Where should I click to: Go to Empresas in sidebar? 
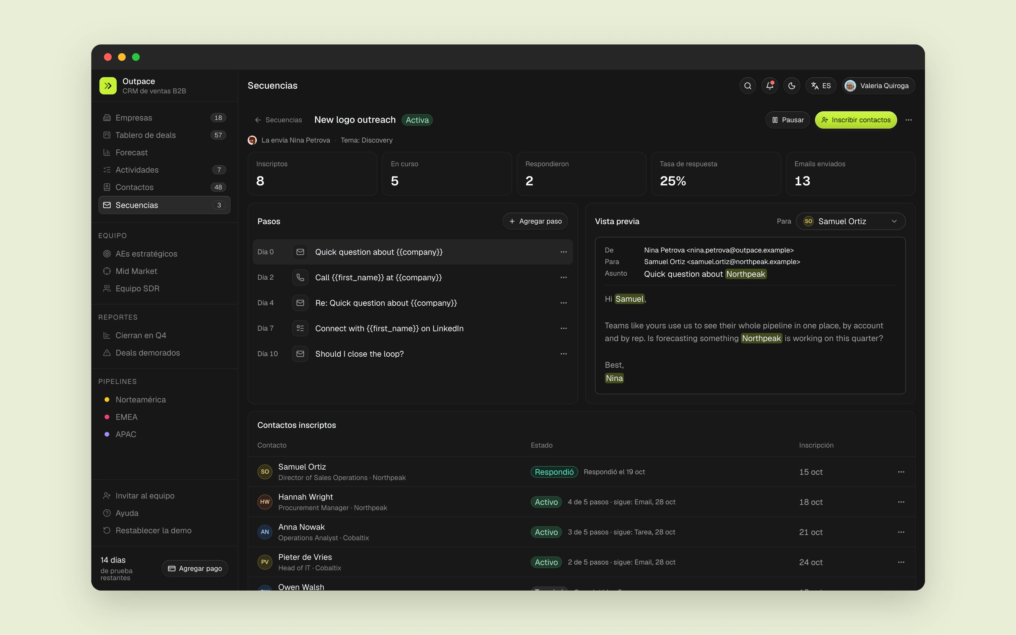164,117
